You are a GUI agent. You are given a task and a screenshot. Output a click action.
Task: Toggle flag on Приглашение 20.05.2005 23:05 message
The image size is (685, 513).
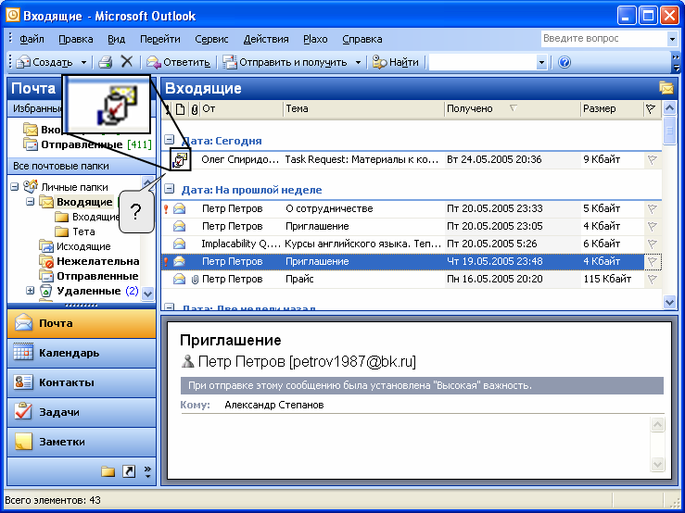pos(653,226)
